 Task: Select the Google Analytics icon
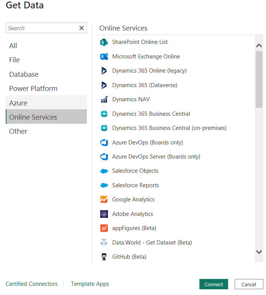click(x=104, y=199)
